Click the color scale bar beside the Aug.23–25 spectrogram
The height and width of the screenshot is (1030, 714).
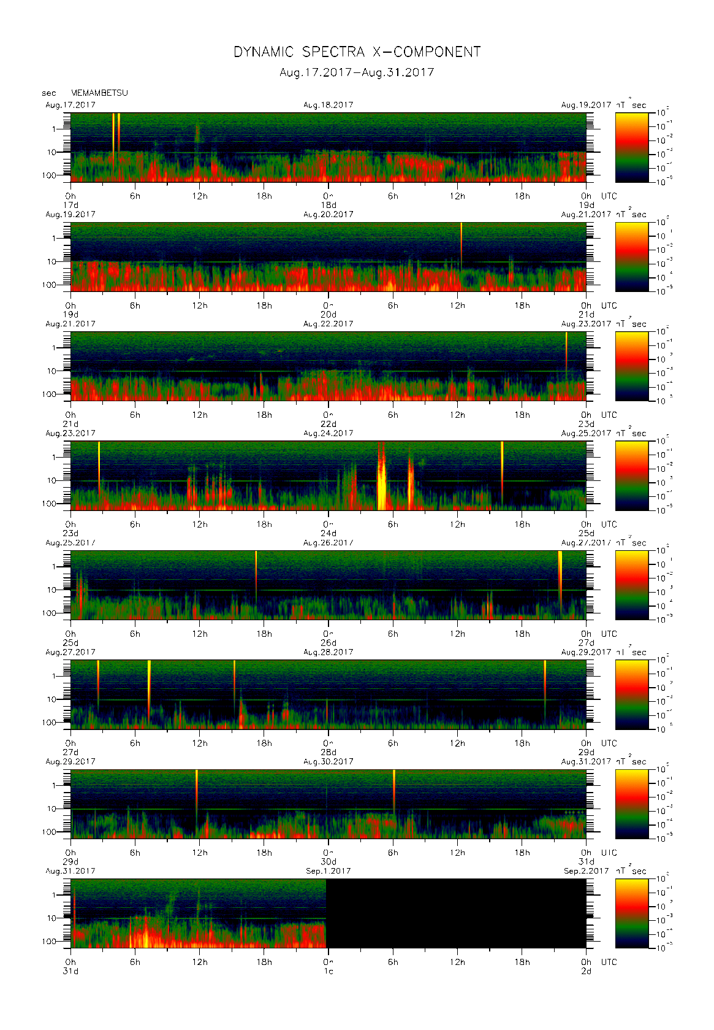(x=632, y=475)
